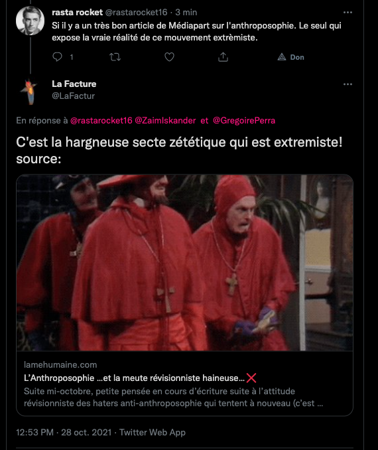Click the rasta rocket display name

point(77,13)
